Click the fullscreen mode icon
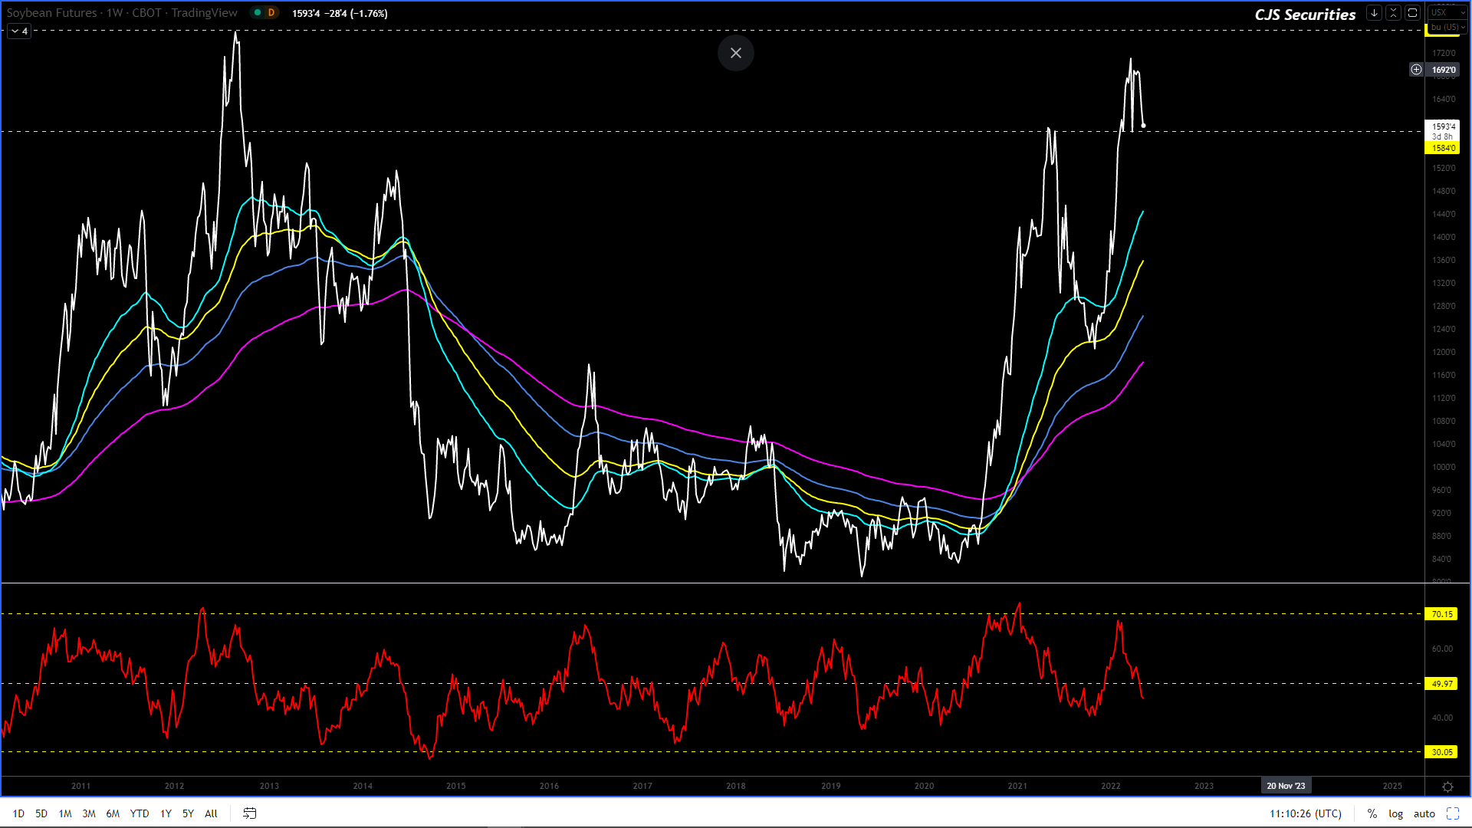Screen dimensions: 1472x828 click(1453, 813)
